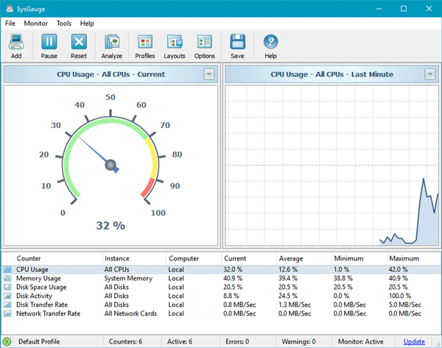This screenshot has height=348, width=442.
Task: Click the CPU usage line chart area
Action: tap(331, 166)
